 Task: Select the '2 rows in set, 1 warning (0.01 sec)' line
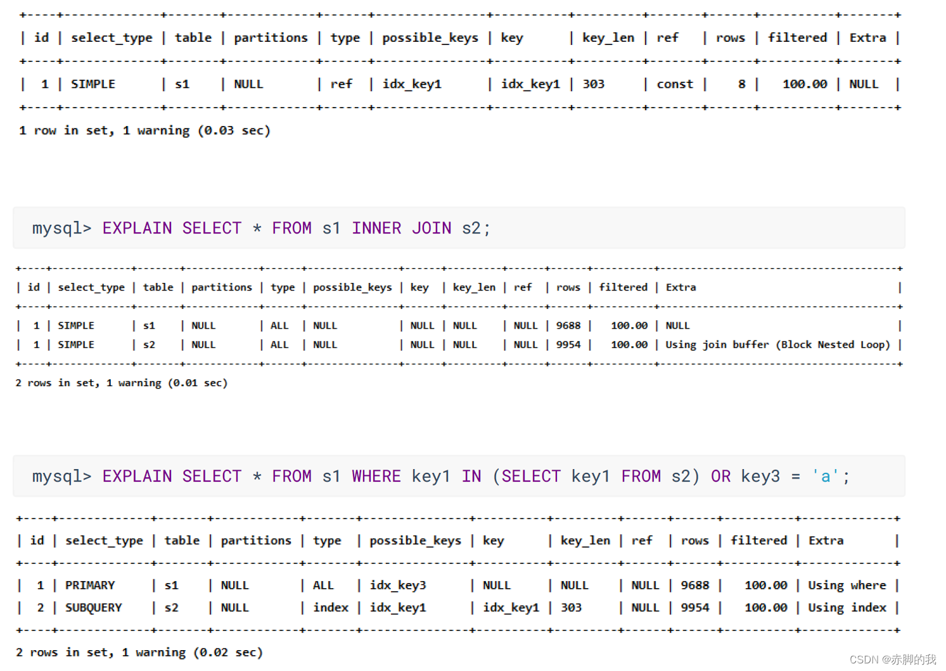[x=122, y=383]
